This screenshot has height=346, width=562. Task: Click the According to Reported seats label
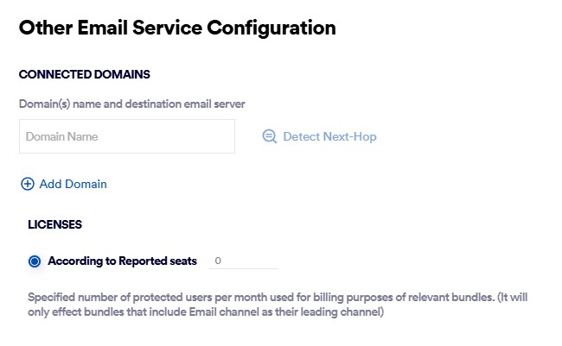point(122,261)
